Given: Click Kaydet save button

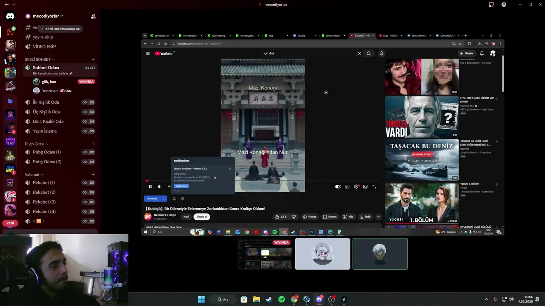Looking at the screenshot, I should click(330, 217).
